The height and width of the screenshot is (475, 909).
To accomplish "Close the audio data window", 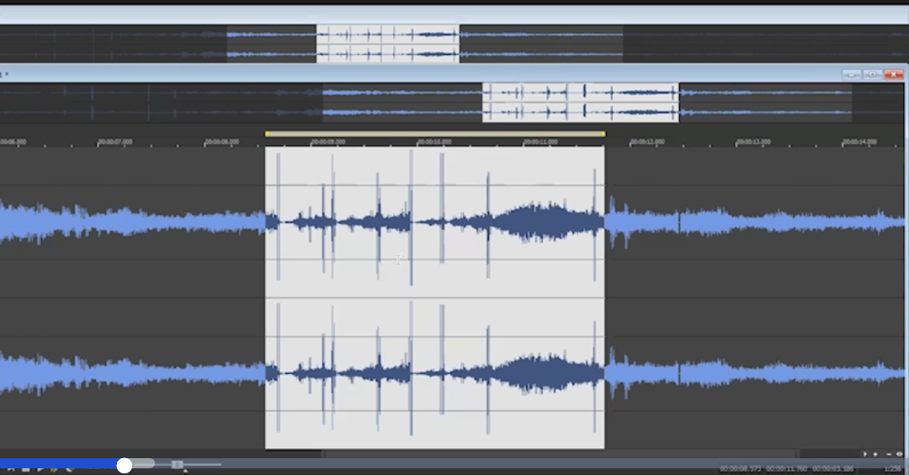I will click(893, 75).
